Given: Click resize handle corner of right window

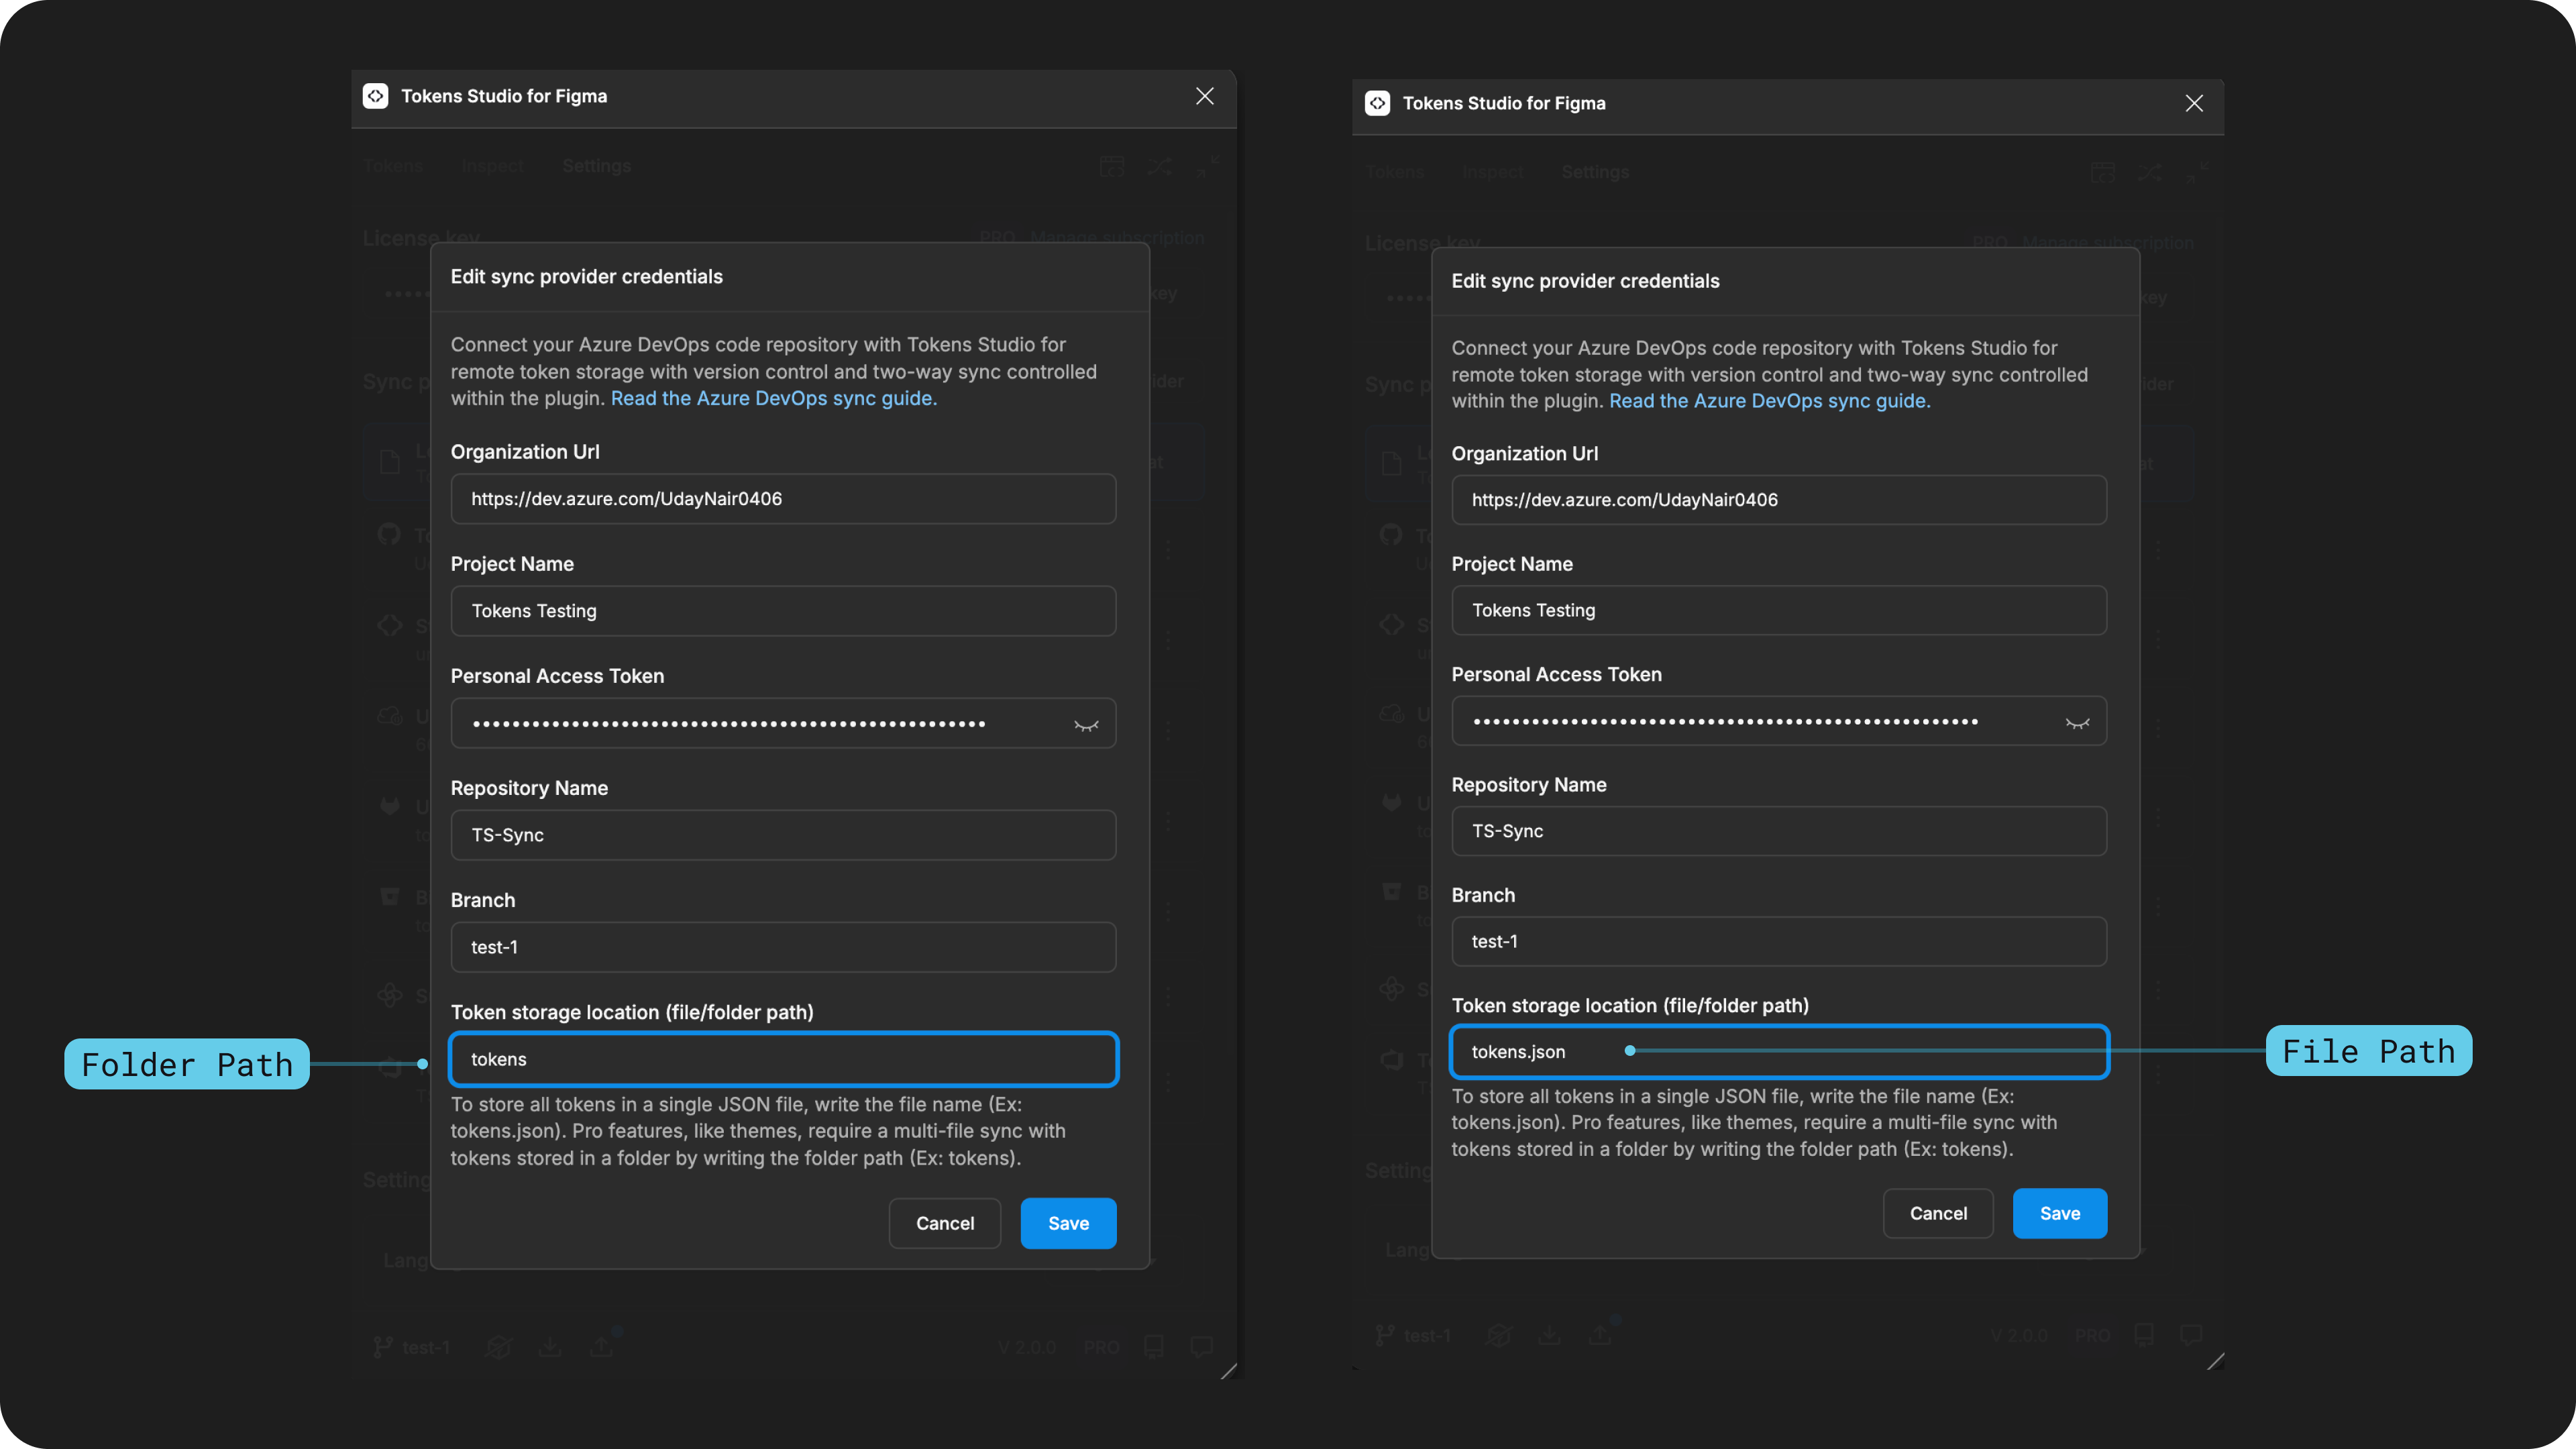Looking at the screenshot, I should [2216, 1361].
